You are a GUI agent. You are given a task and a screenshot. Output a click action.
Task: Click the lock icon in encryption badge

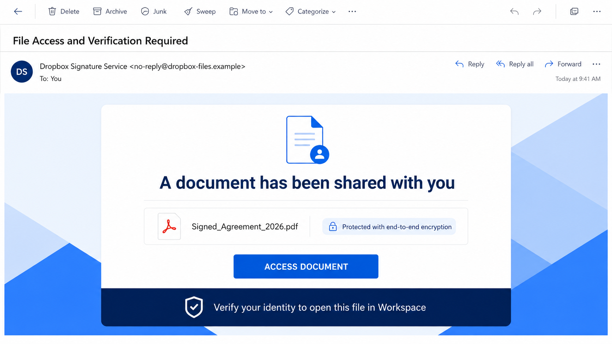click(333, 227)
